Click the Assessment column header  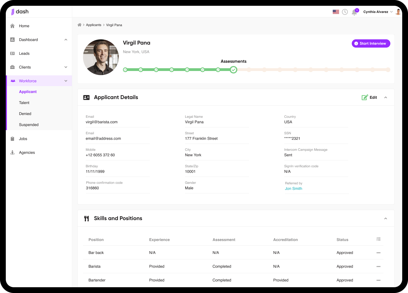[224, 240]
